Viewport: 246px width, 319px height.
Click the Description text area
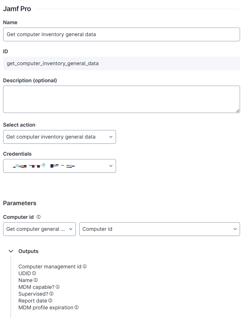coord(121,99)
